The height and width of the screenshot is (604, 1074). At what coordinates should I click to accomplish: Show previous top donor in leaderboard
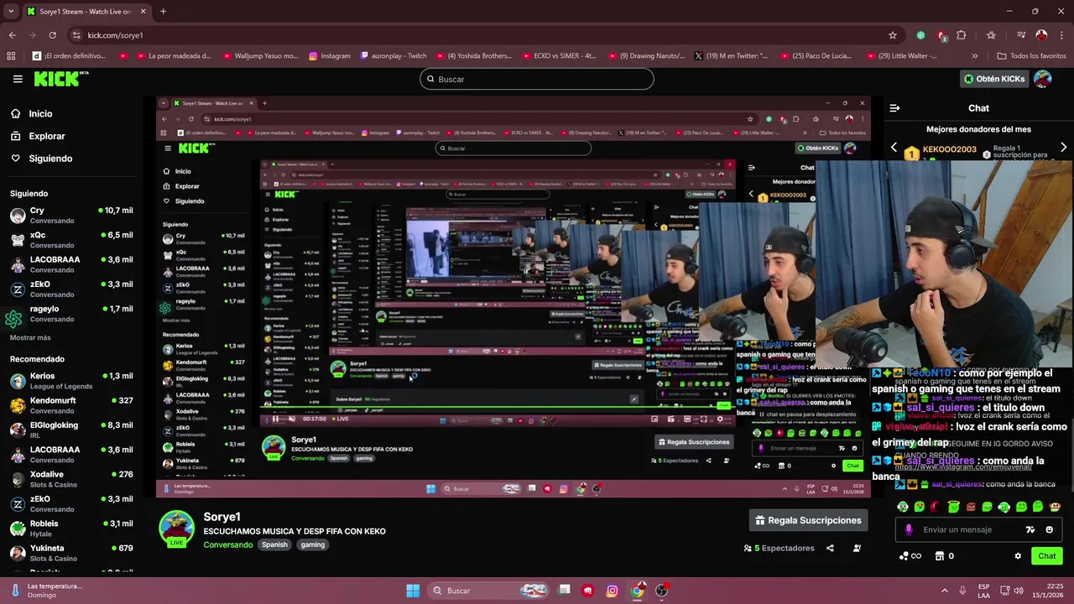(894, 148)
